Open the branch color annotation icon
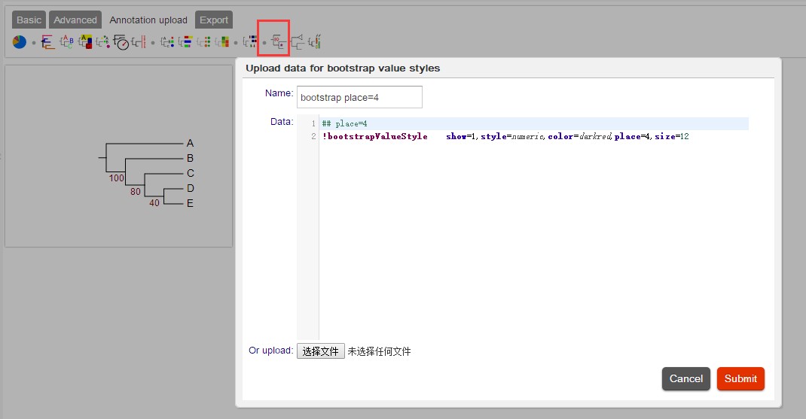 tap(47, 42)
